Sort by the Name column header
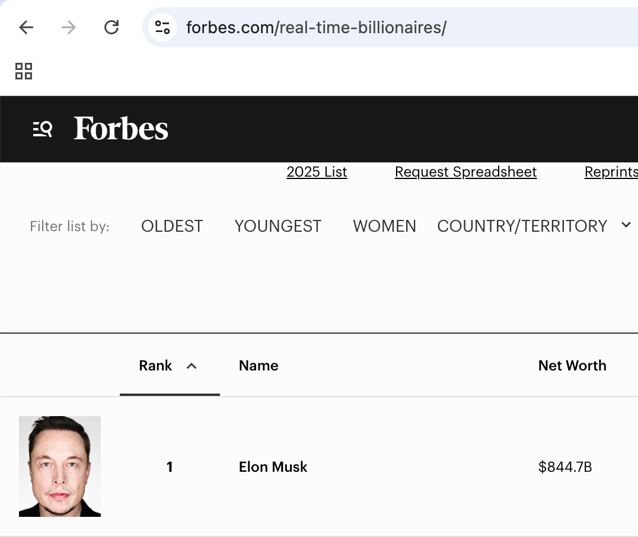The image size is (638, 537). tap(259, 366)
